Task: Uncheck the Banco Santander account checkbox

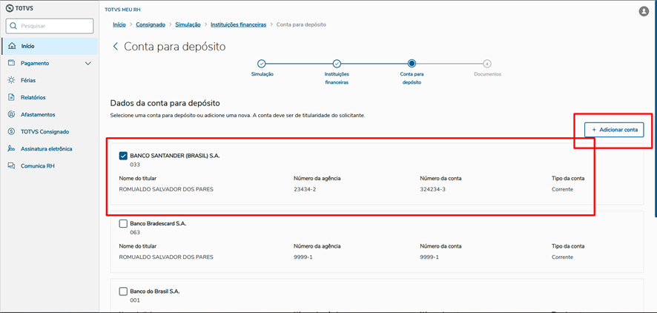Action: [x=123, y=156]
